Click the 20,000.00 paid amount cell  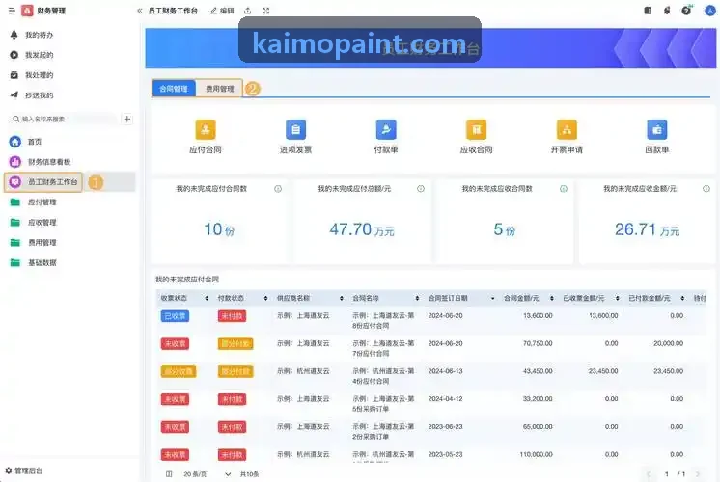(x=669, y=343)
